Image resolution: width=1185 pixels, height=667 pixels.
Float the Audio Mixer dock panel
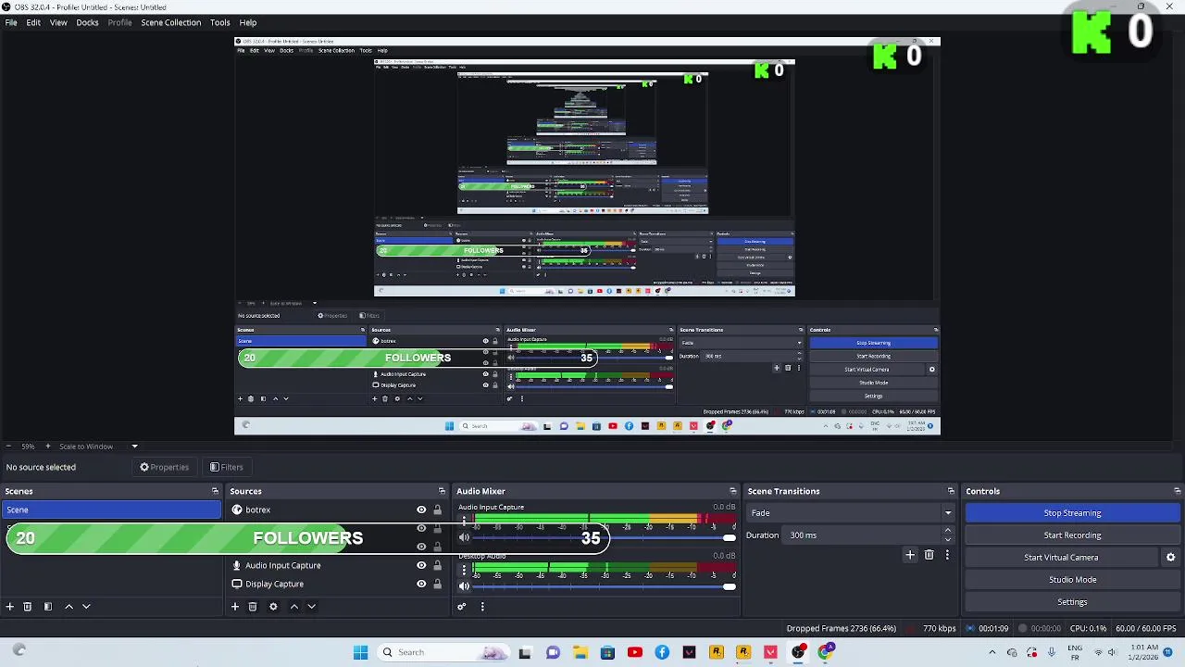tap(733, 491)
